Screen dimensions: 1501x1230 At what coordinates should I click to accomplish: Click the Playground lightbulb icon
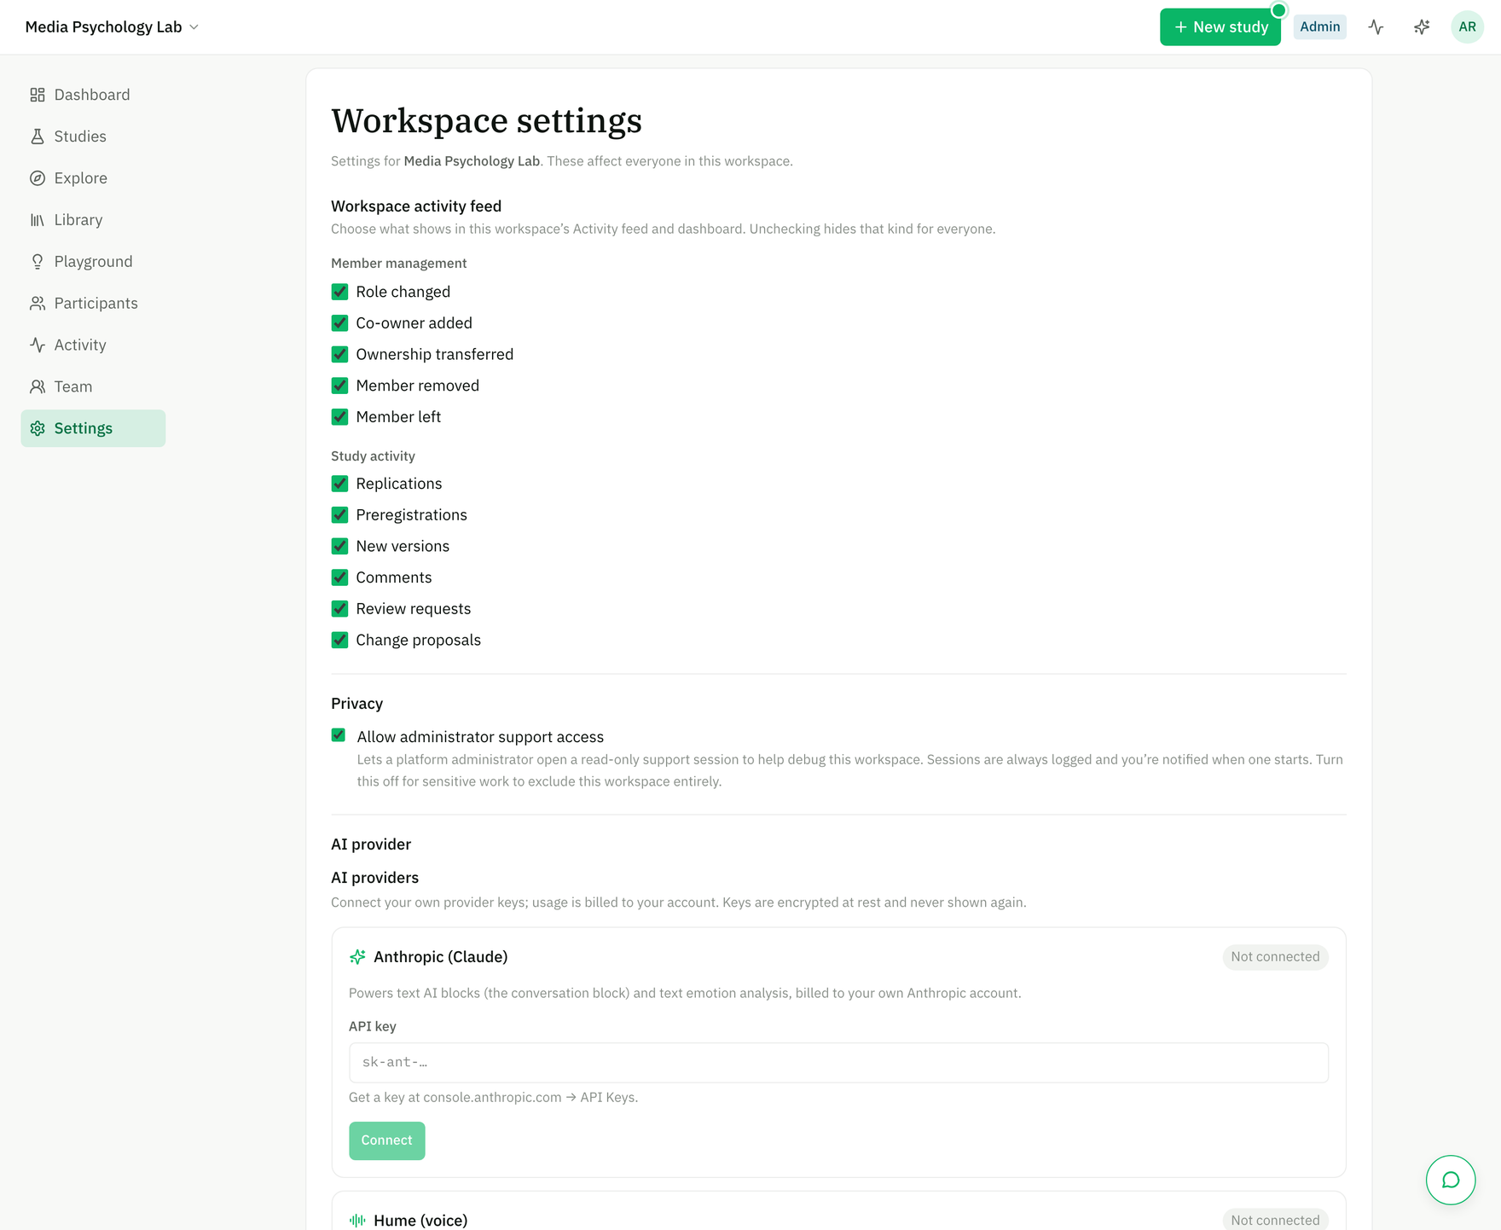38,262
